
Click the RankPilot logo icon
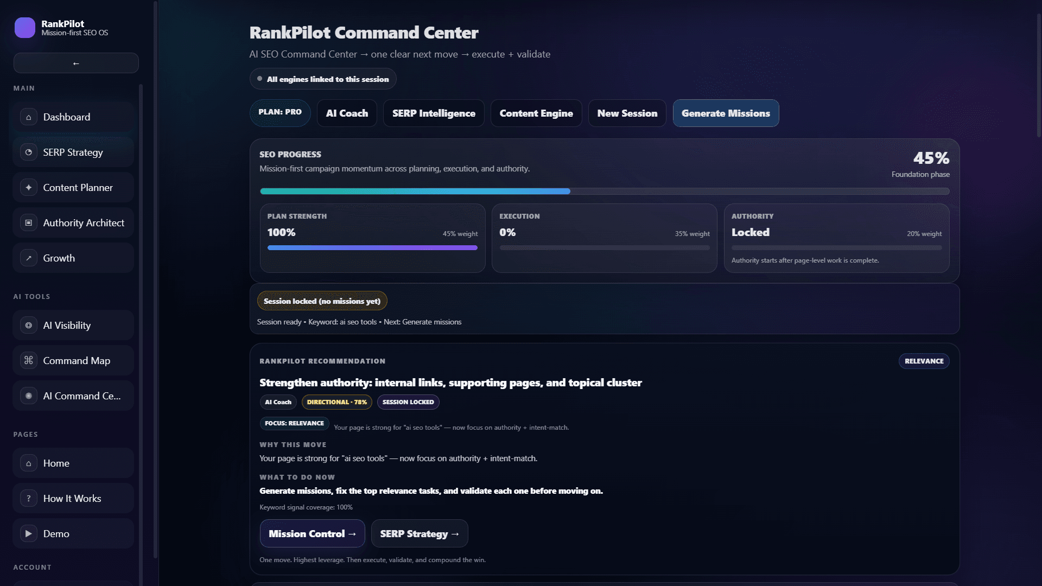tap(25, 28)
